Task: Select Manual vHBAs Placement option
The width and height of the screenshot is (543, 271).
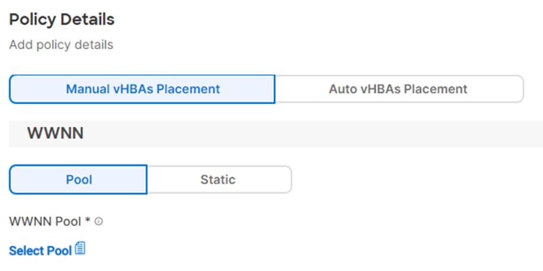Action: (x=142, y=89)
